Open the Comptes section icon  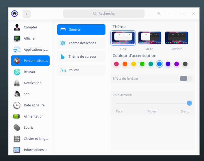click(17, 27)
